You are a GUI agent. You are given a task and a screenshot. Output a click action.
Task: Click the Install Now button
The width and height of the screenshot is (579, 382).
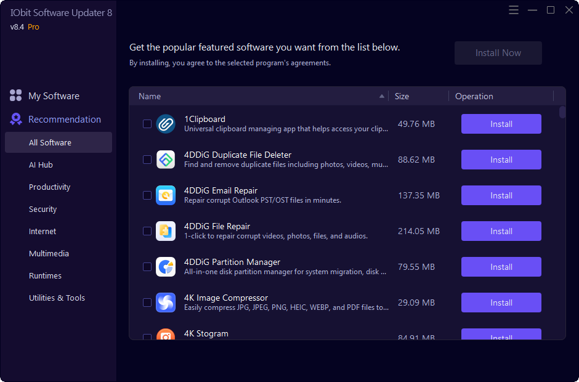click(498, 53)
